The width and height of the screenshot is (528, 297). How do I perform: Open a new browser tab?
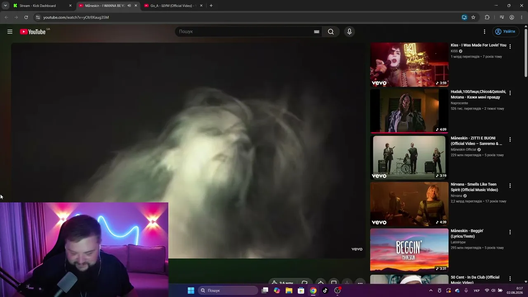pos(211,6)
